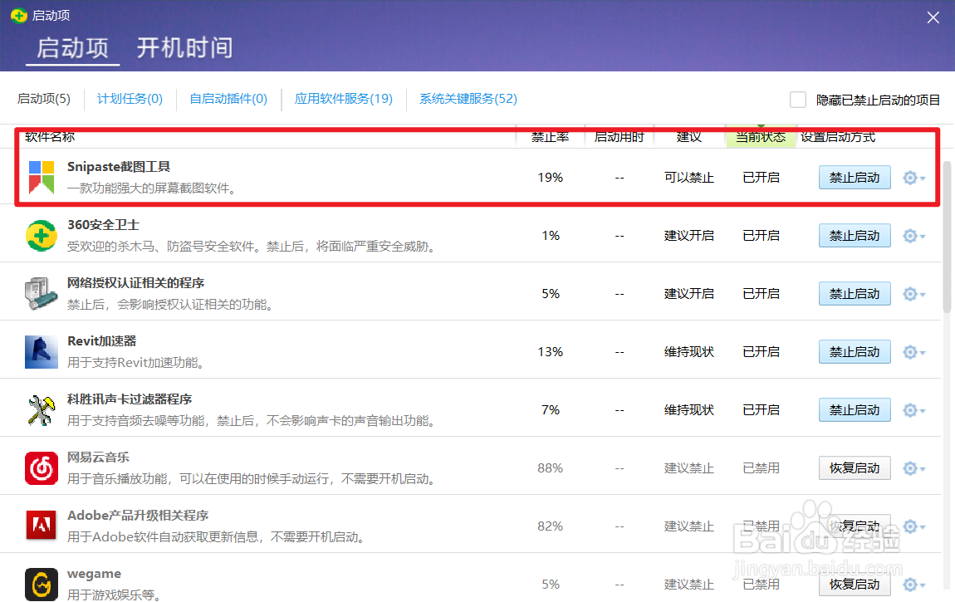The height and width of the screenshot is (602, 955).
Task: Click 恢复启动 for 网易云音乐
Action: [x=855, y=468]
